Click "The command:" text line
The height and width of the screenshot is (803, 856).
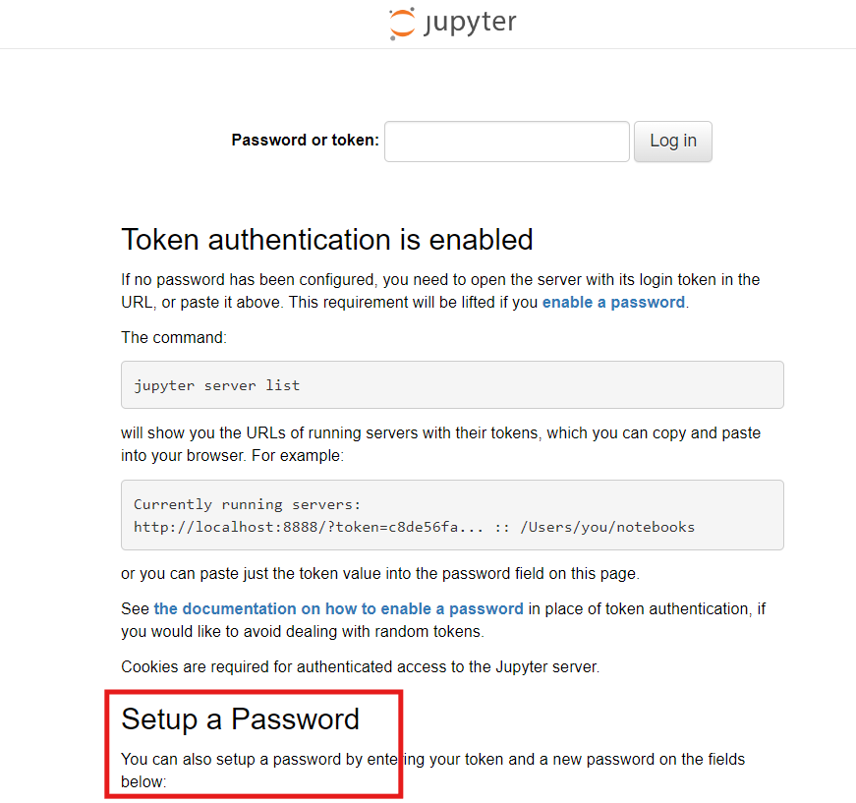pos(174,337)
